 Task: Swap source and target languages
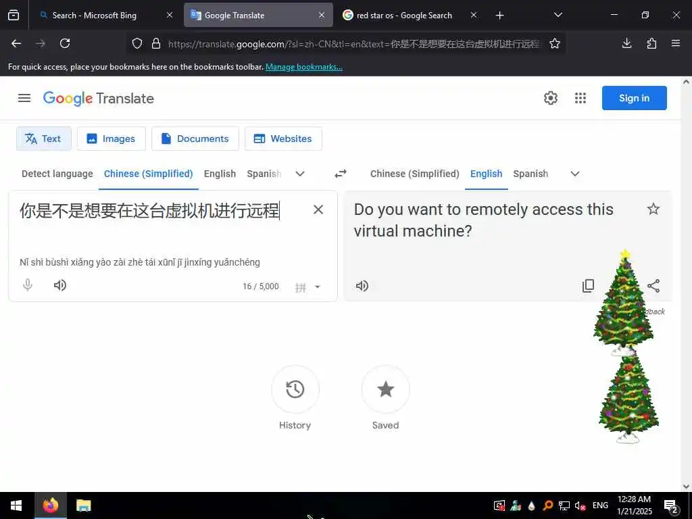point(341,174)
